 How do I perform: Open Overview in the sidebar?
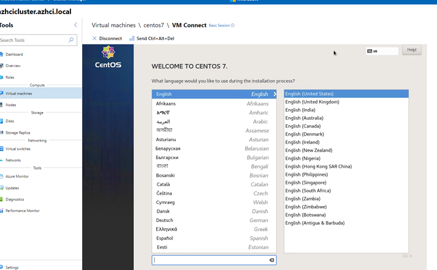pos(13,66)
